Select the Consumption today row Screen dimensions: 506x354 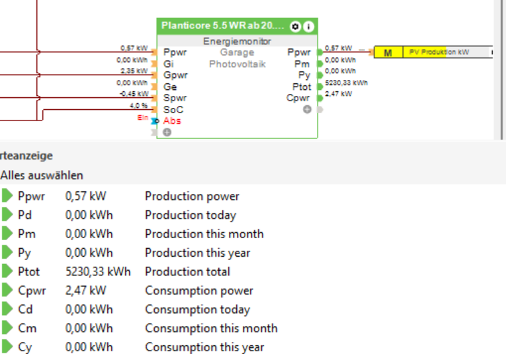(x=197, y=309)
